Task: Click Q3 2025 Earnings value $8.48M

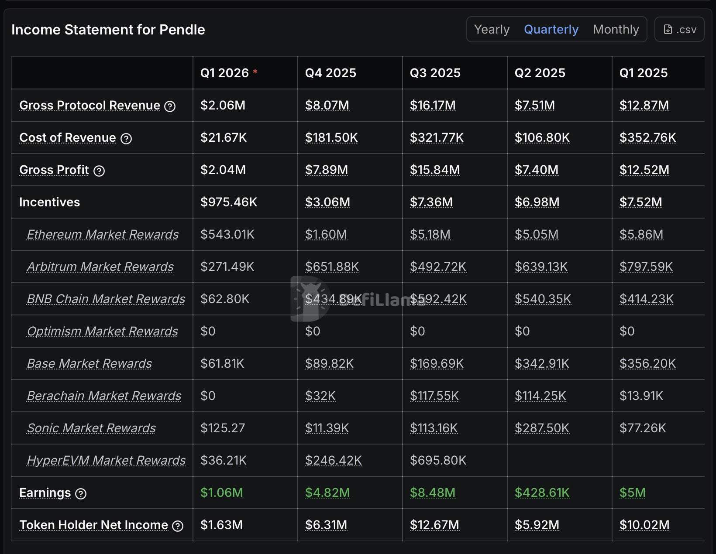Action: [432, 492]
